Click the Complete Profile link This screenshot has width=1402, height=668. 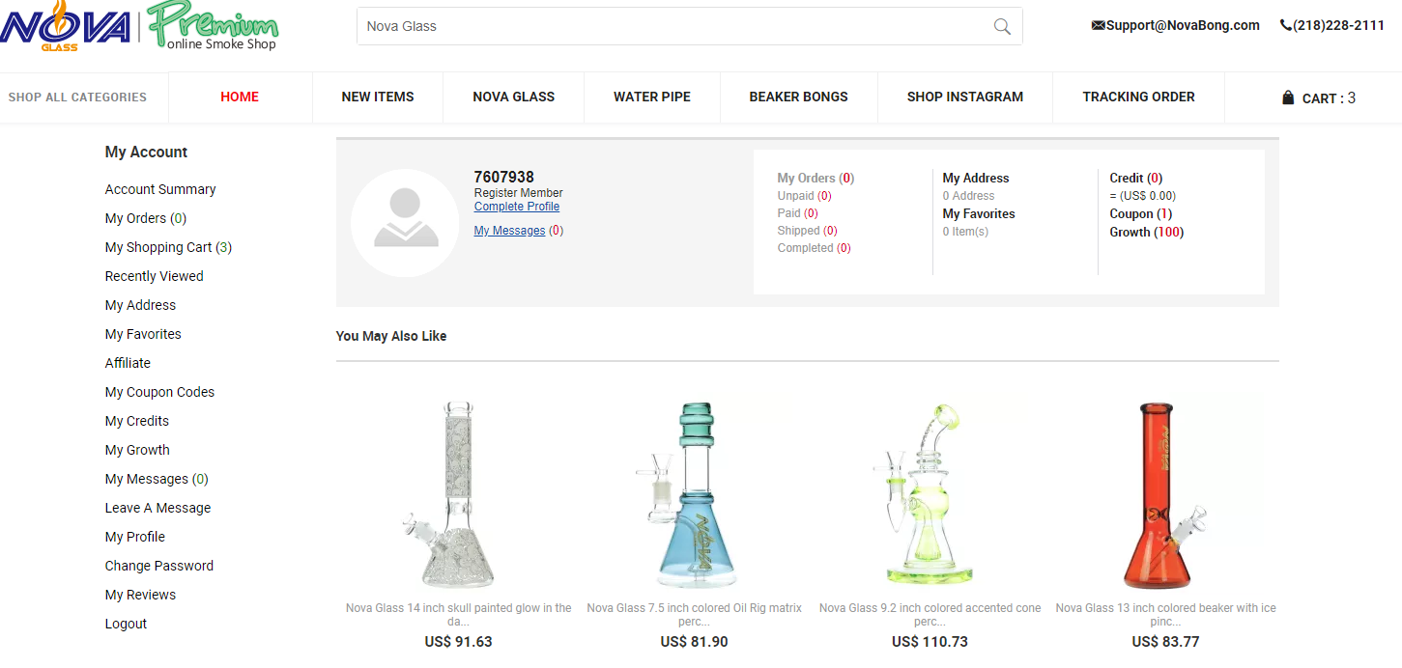coord(517,207)
